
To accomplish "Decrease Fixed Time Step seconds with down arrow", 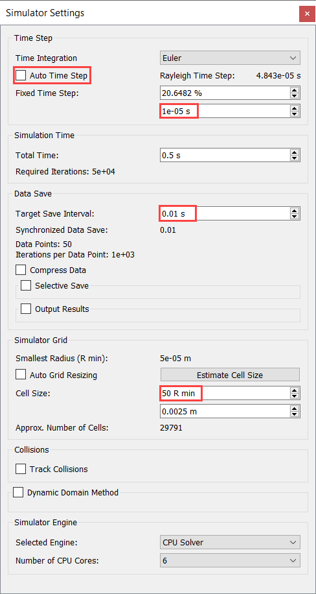I will pos(294,114).
